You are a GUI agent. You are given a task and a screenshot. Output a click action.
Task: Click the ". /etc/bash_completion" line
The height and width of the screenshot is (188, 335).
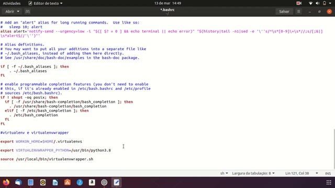click(33, 115)
